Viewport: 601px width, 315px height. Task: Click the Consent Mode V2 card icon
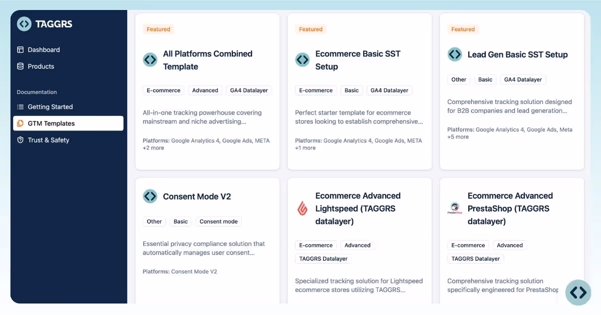click(x=150, y=196)
